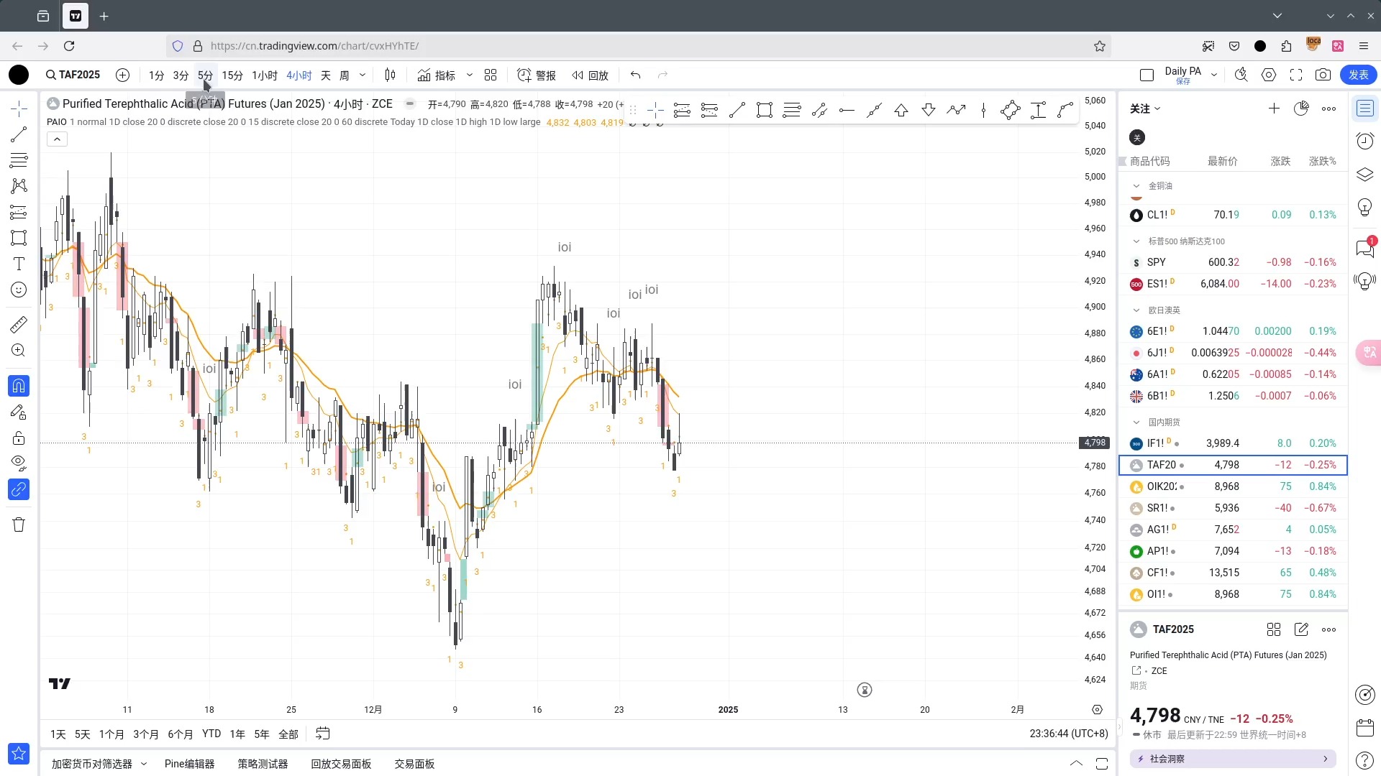This screenshot has width=1381, height=776.
Task: Toggle the drawing sync link icon
Action: [19, 489]
